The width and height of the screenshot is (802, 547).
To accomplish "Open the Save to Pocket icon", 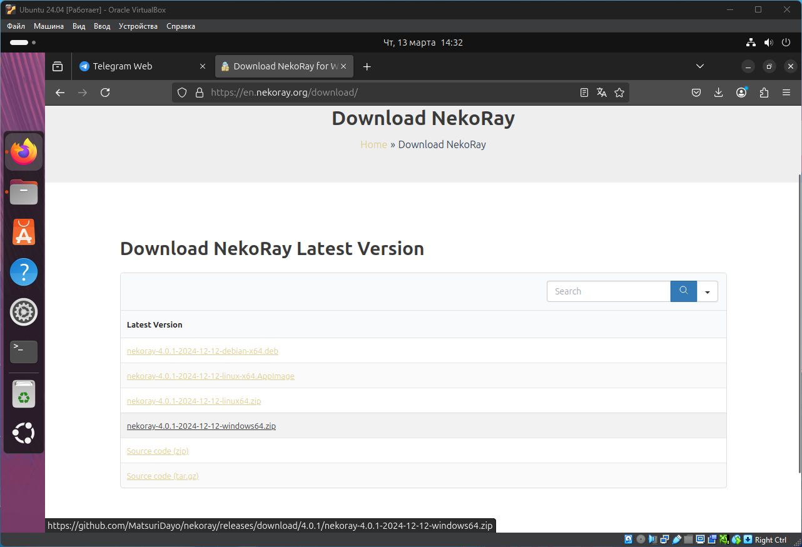I will click(696, 93).
